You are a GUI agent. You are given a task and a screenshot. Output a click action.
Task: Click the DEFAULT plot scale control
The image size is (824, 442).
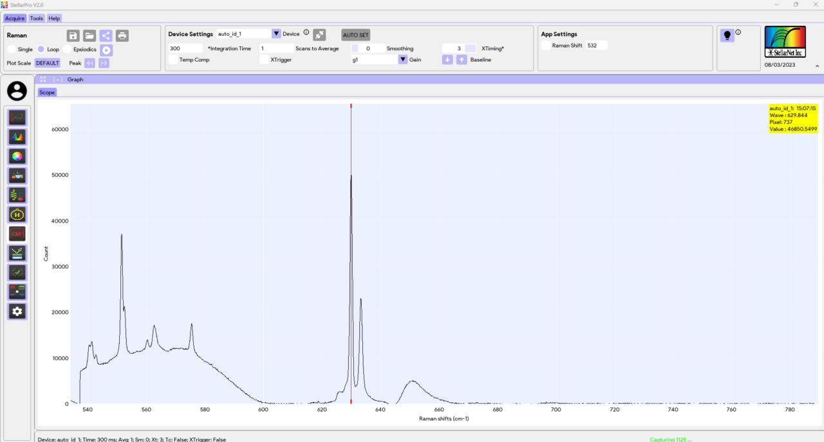pyautogui.click(x=47, y=62)
